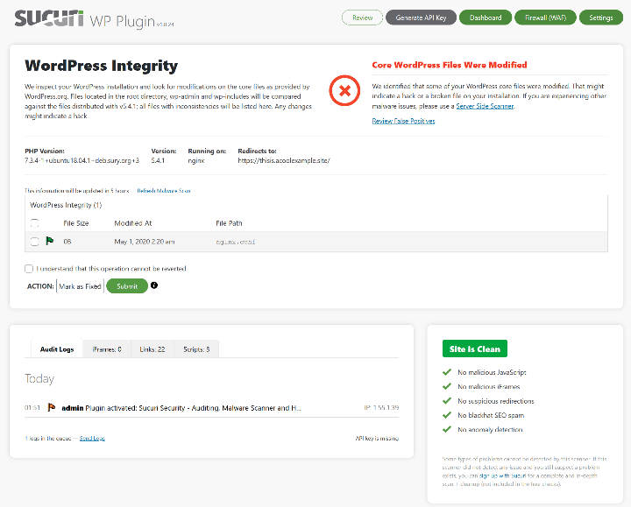Click the flag icon in the audit log entry

[x=52, y=408]
